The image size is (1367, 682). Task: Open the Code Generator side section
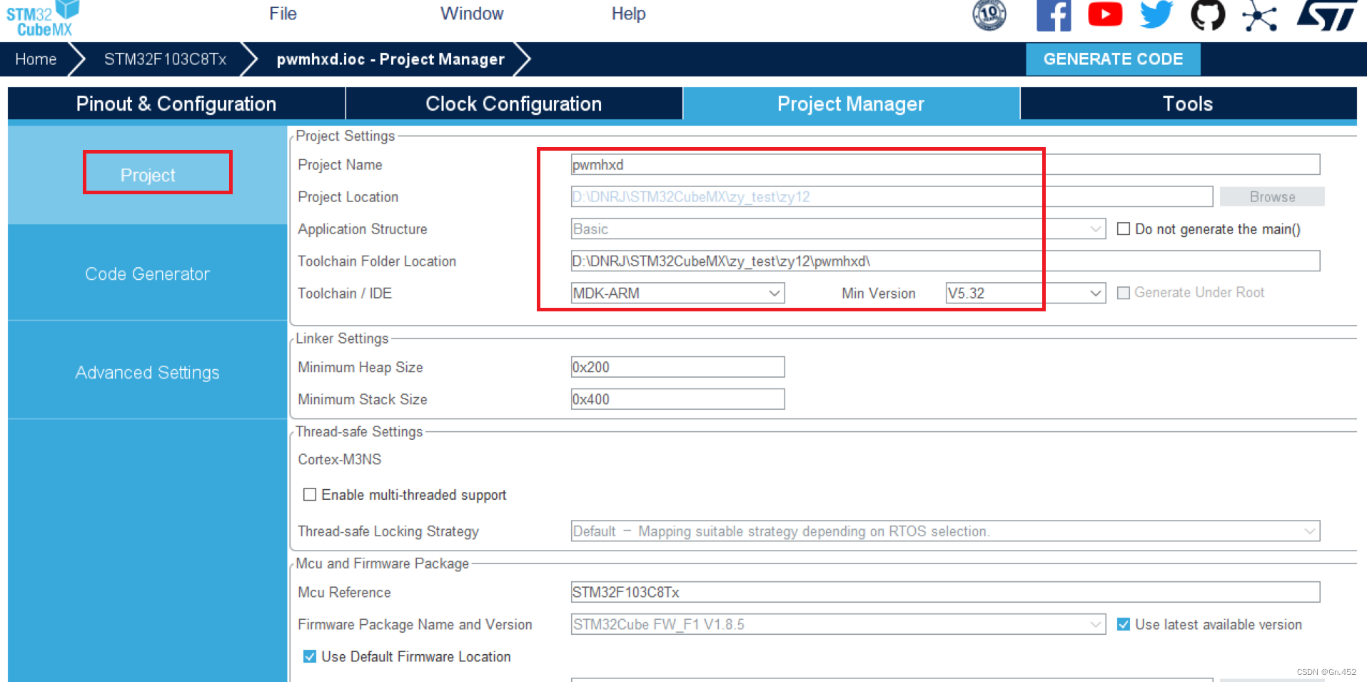tap(147, 274)
